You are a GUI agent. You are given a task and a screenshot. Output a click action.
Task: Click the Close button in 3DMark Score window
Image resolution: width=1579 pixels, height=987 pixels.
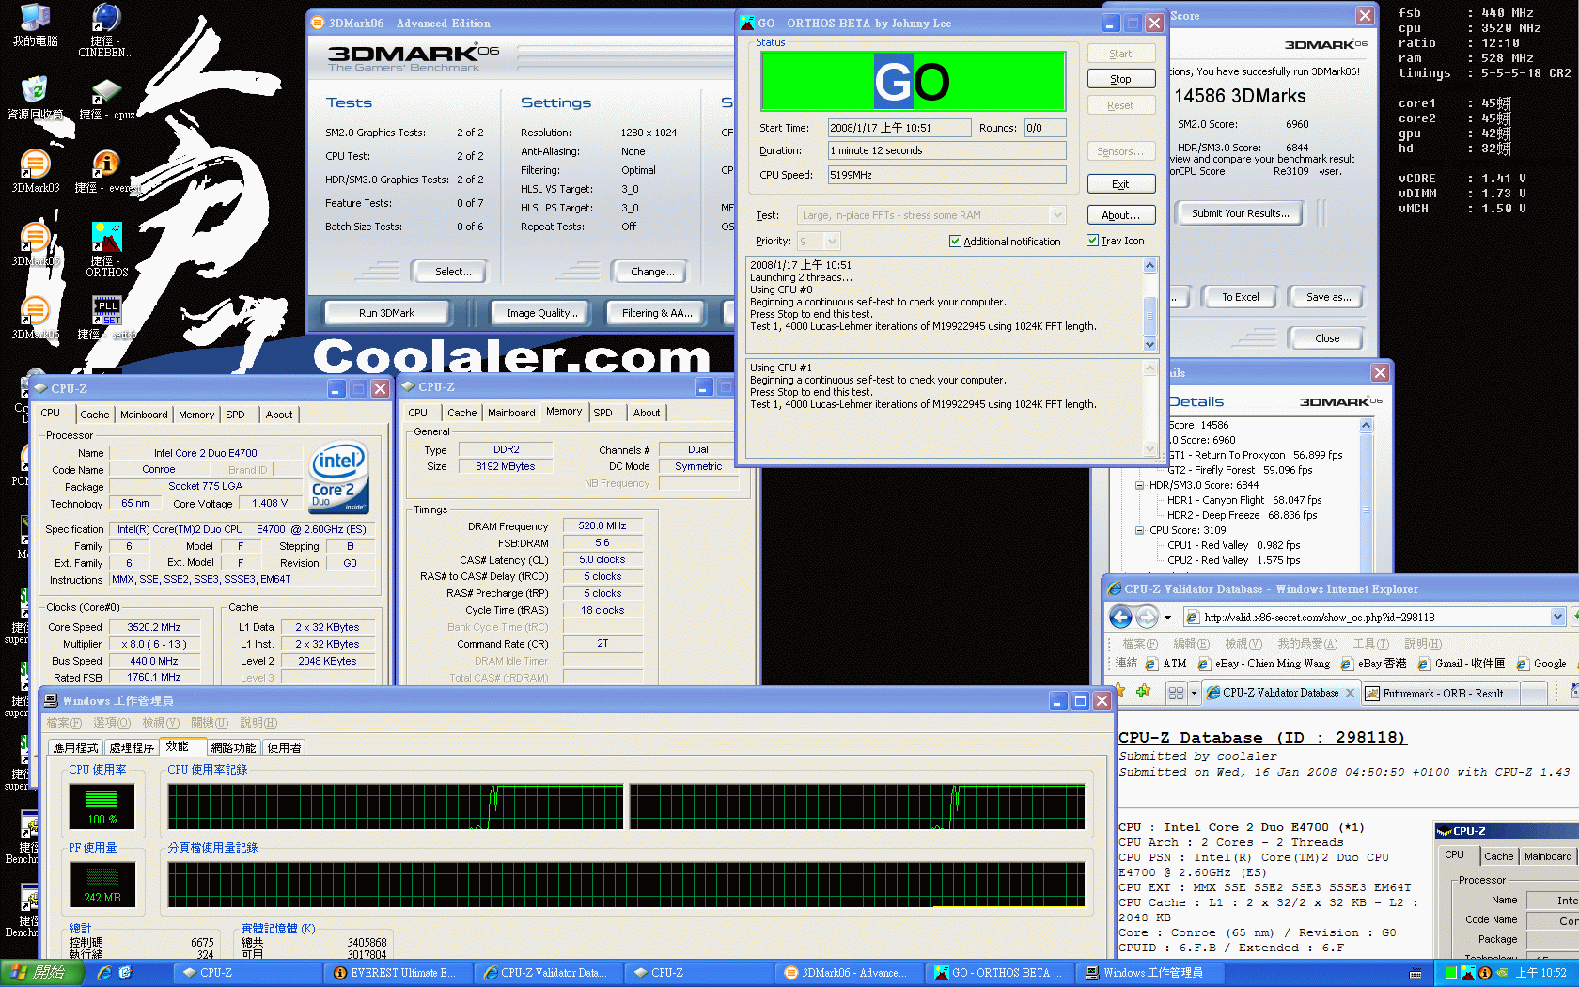pos(1327,338)
